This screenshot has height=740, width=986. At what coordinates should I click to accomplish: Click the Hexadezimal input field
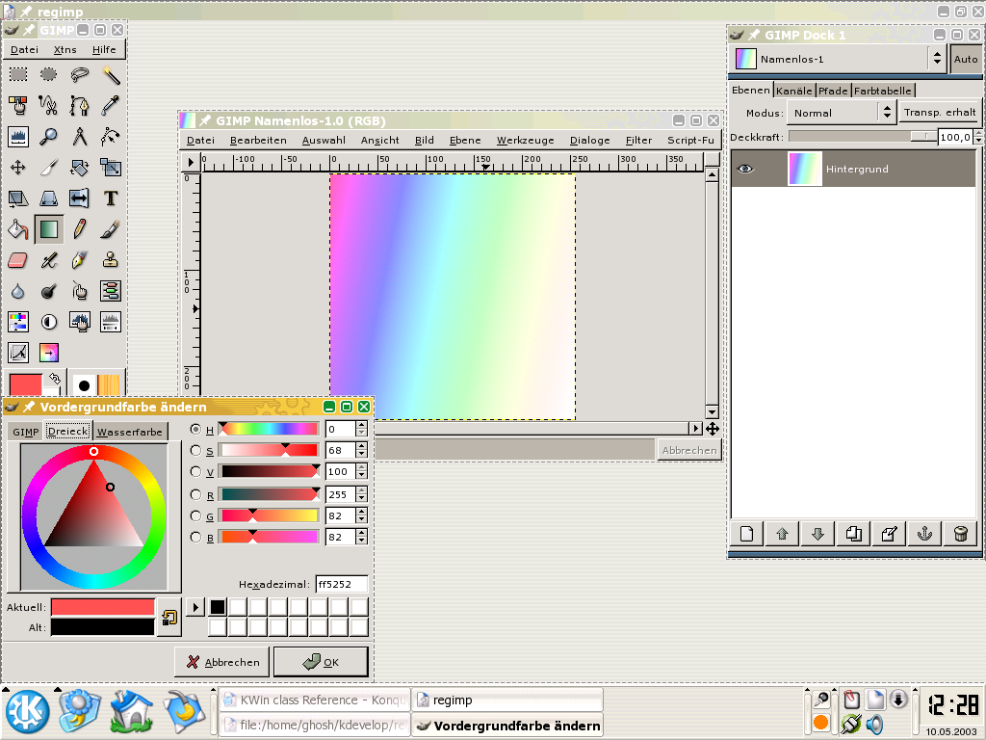[341, 585]
